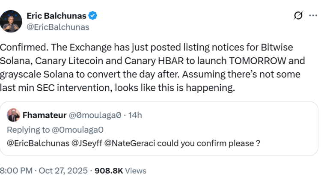Click the 908.8K Views count

click(120, 171)
